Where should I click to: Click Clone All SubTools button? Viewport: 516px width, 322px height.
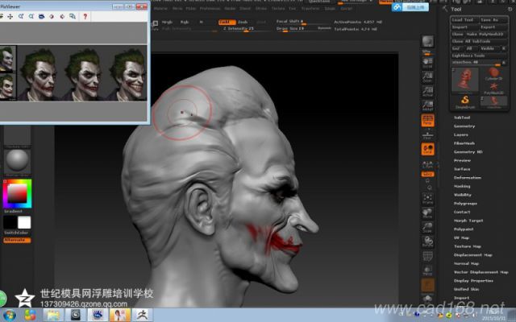coord(479,41)
